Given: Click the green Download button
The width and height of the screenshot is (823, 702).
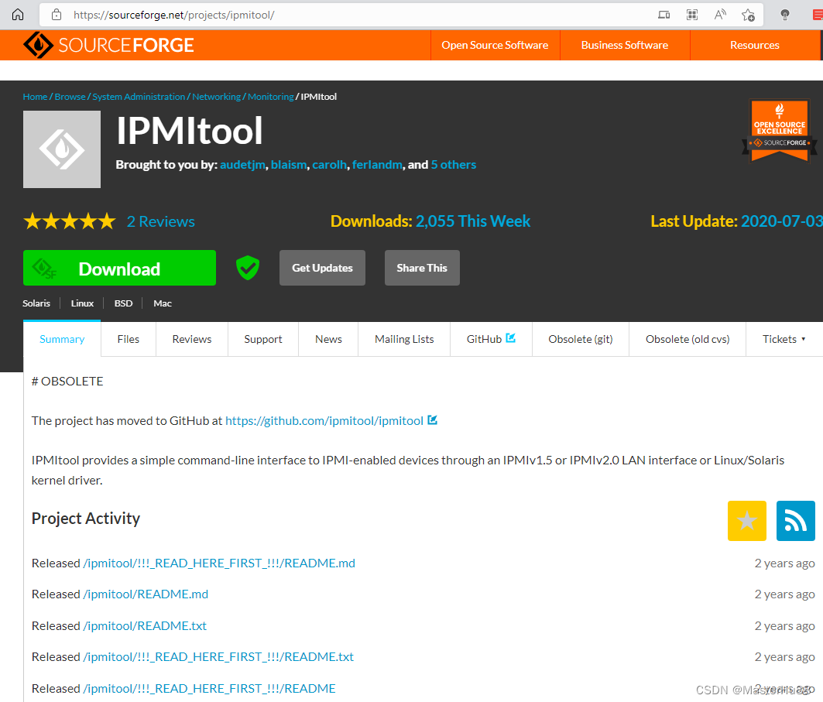Looking at the screenshot, I should click(x=120, y=268).
